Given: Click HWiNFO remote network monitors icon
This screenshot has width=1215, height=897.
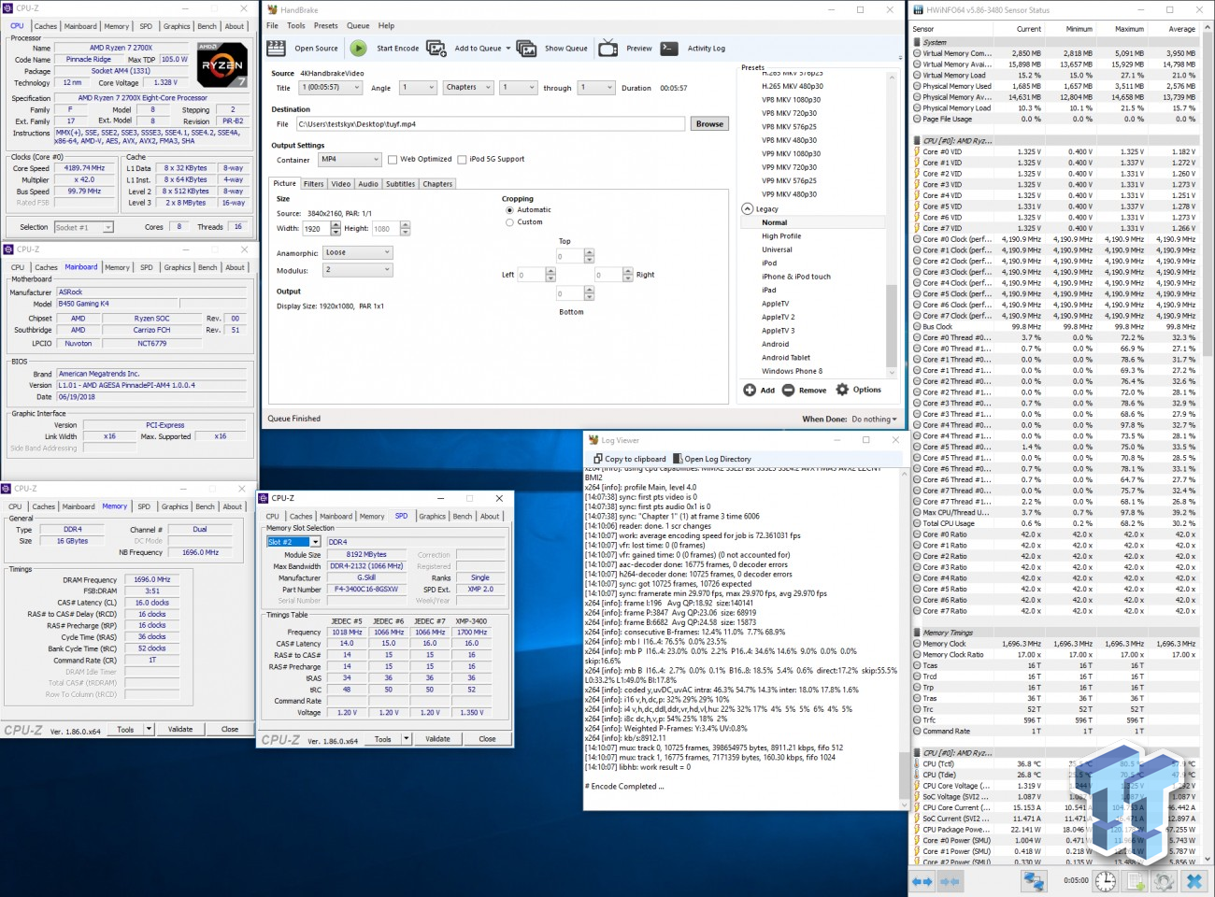Looking at the screenshot, I should [1033, 881].
